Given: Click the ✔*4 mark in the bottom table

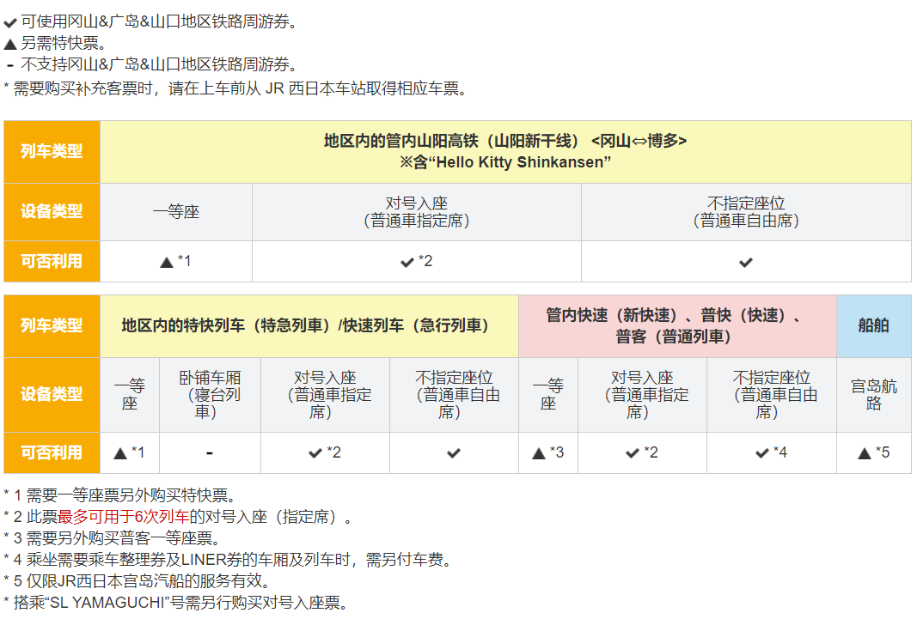Looking at the screenshot, I should pyautogui.click(x=771, y=452).
